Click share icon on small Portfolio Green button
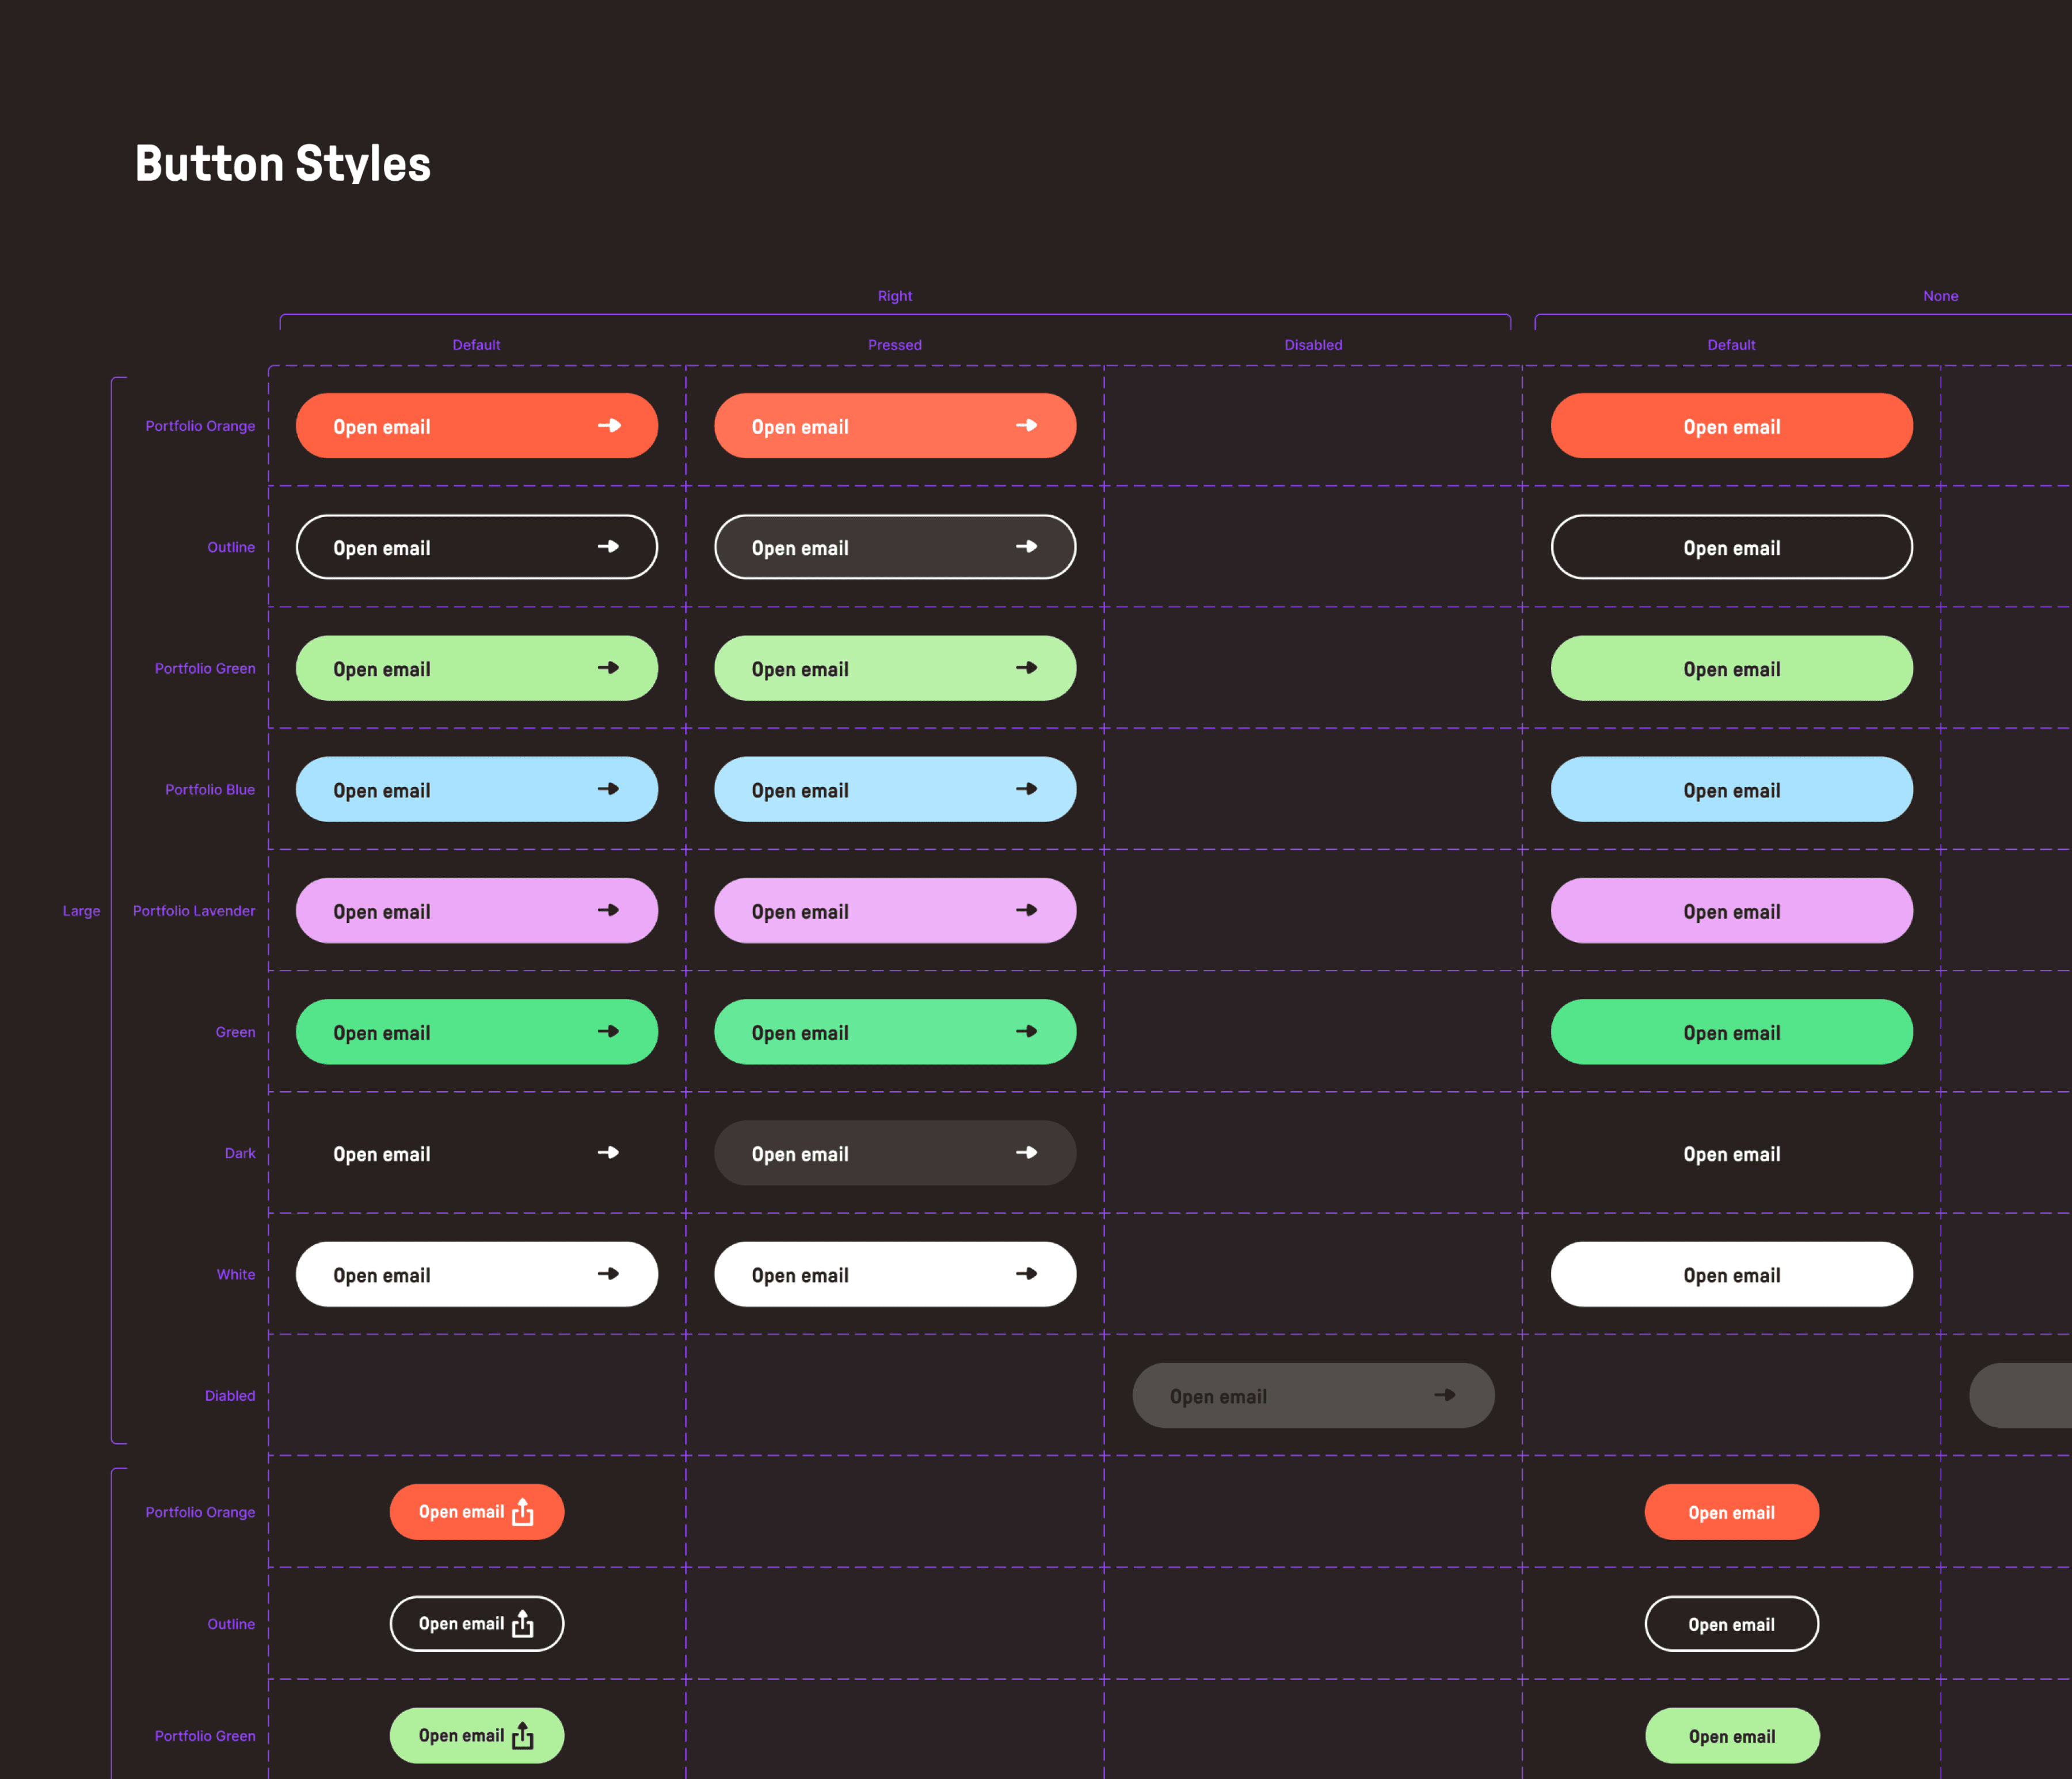Image resolution: width=2072 pixels, height=1779 pixels. pos(522,1736)
